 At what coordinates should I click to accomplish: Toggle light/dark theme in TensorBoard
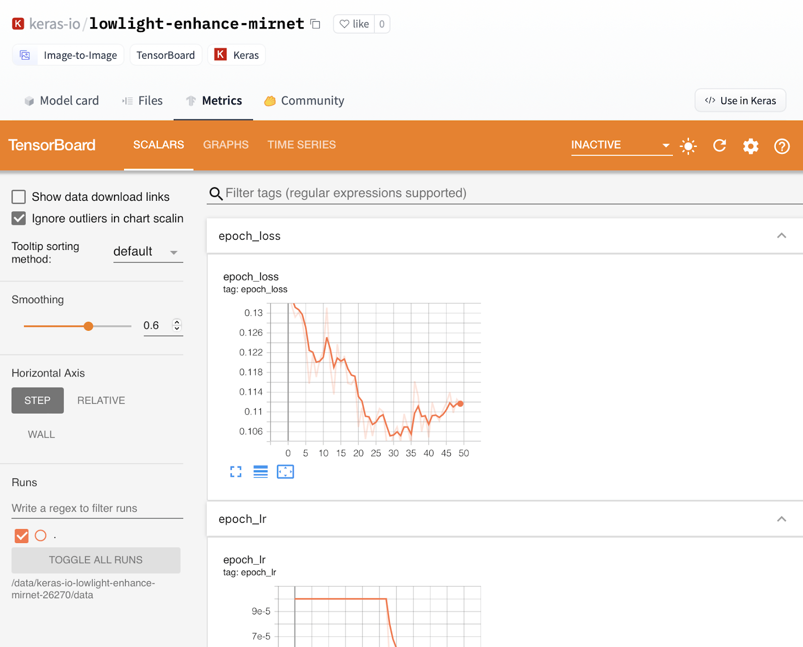[x=688, y=146]
